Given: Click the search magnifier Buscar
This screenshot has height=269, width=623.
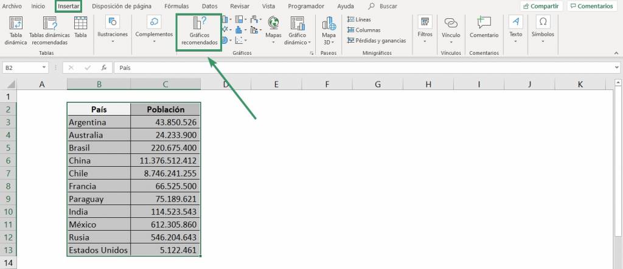Looking at the screenshot, I should click(x=372, y=6).
